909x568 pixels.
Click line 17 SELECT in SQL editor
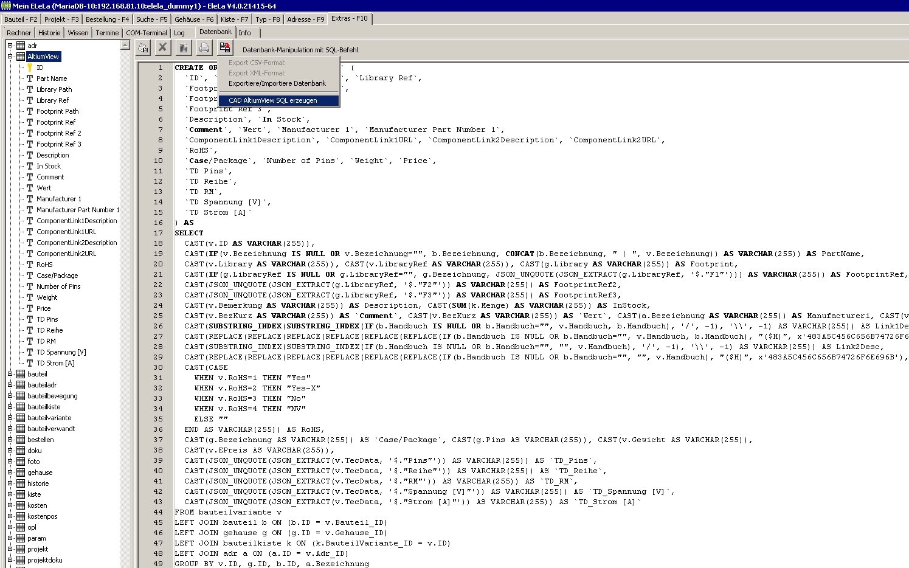[x=189, y=233]
